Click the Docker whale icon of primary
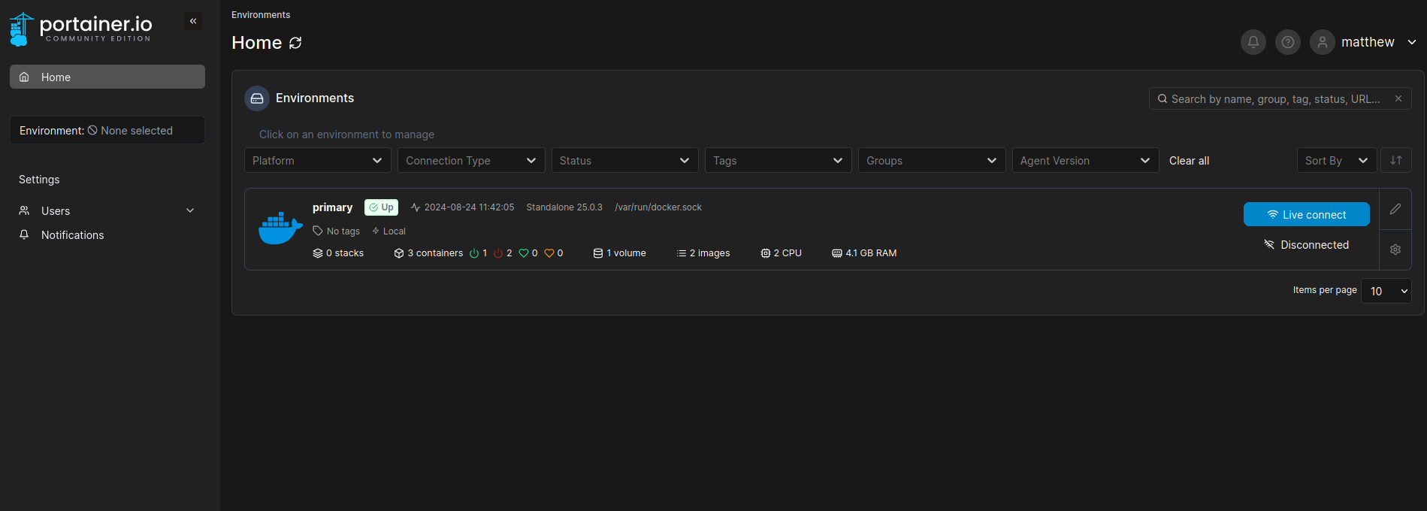Viewport: 1427px width, 511px height. point(280,228)
